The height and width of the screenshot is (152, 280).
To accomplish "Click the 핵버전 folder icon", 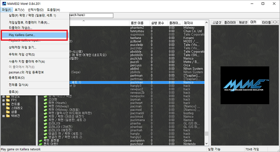I will 8,116.
